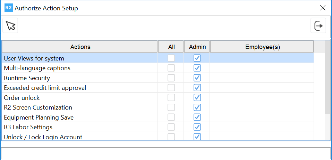Close the Authorize Action Setup window
The image size is (332, 160).
click(x=323, y=8)
